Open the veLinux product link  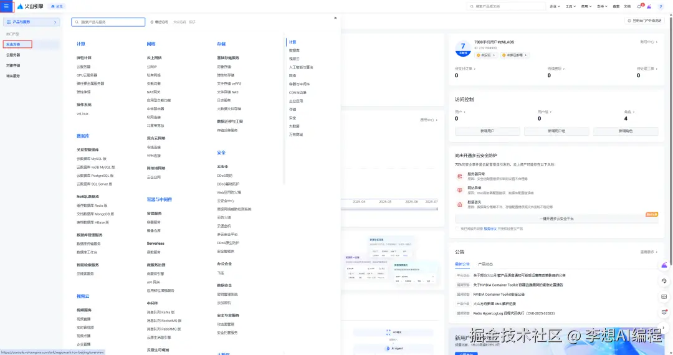(82, 113)
